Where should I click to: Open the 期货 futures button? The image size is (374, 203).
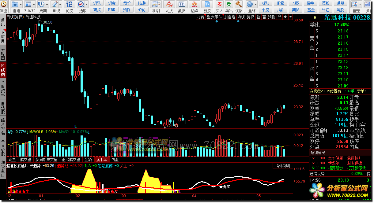296,10
